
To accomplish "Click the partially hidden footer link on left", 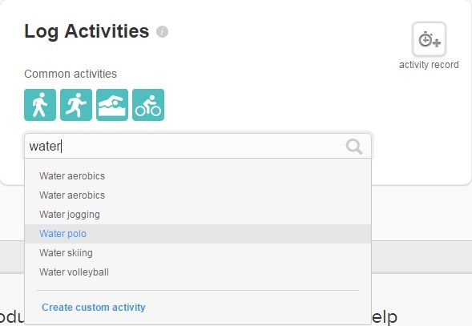I will coord(12,317).
